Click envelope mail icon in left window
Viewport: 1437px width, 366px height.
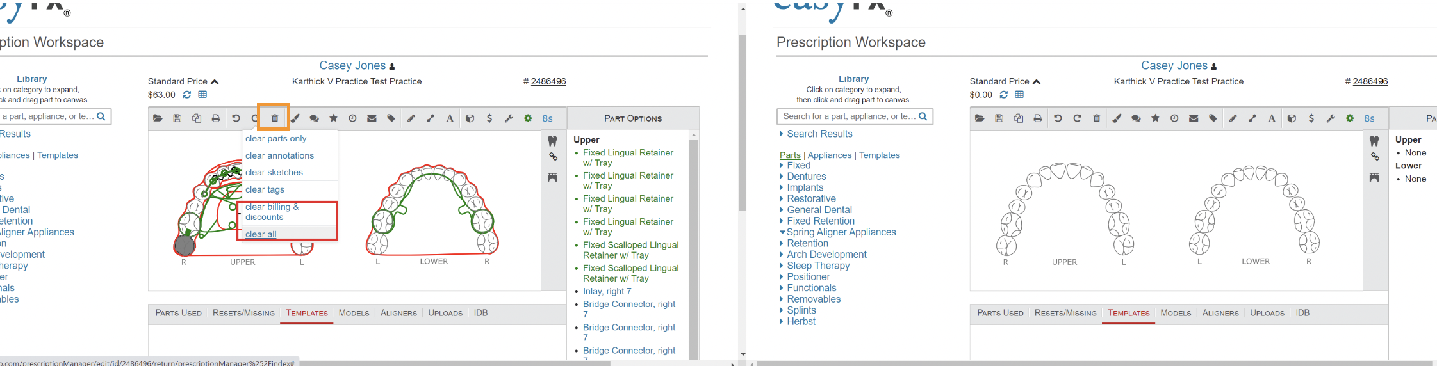(372, 118)
